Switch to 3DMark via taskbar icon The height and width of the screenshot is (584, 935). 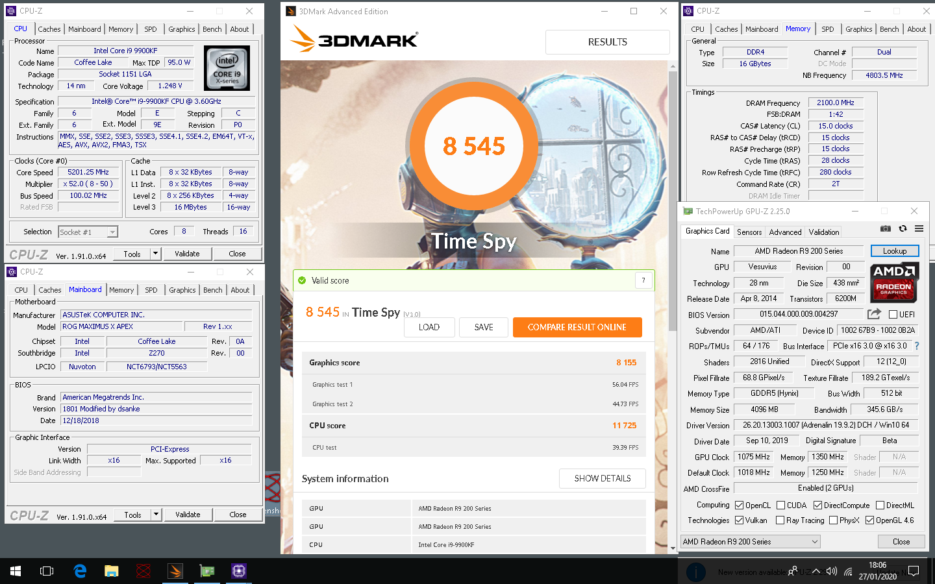coord(175,571)
